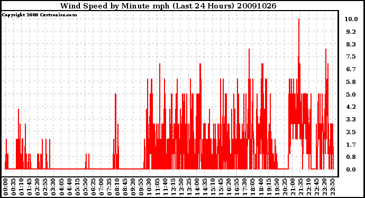The image size is (365, 198).
Task: Click the 11:05 time label
Action: [157, 187]
